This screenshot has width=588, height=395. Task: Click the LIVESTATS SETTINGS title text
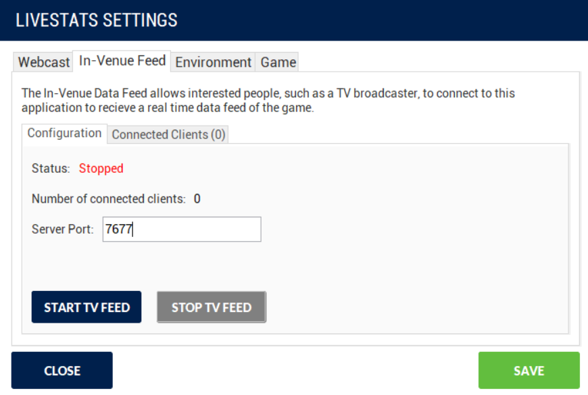[x=97, y=20]
